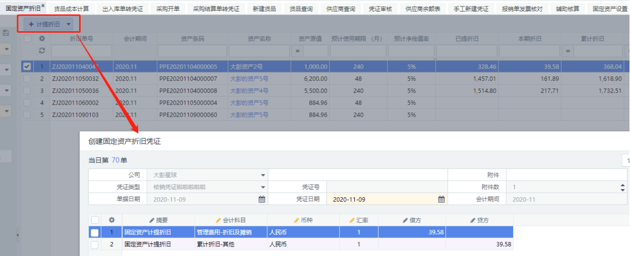Open asset link 大彭的资产4号
This screenshot has height=256, width=631.
point(249,91)
